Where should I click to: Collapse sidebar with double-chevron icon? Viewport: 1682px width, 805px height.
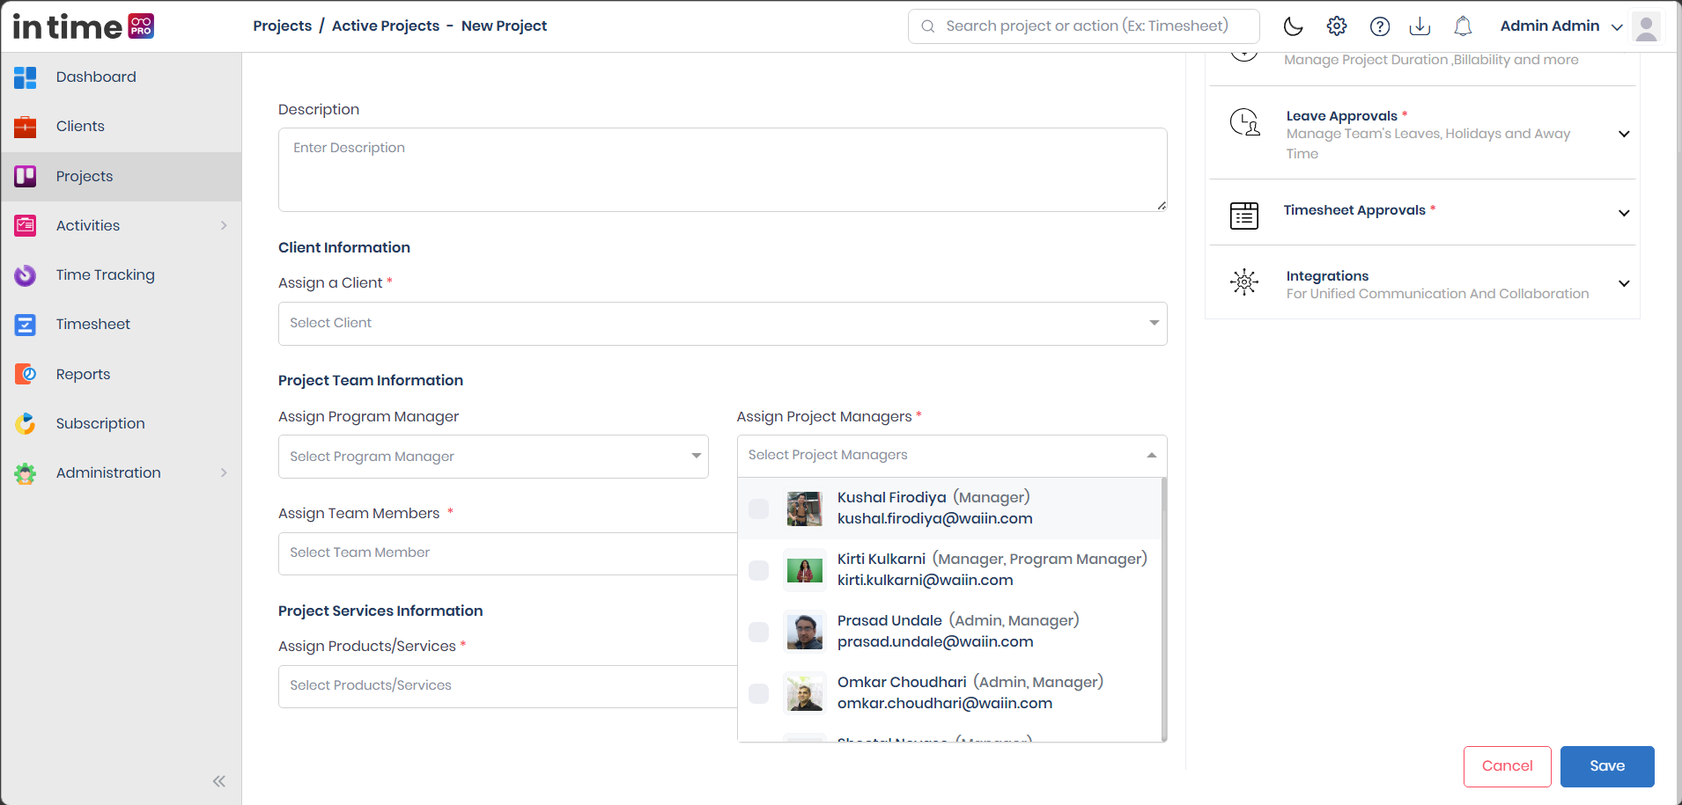(219, 781)
